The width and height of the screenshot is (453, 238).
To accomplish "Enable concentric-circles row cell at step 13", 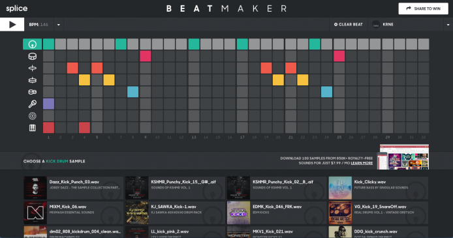I will pyautogui.click(x=194, y=115).
